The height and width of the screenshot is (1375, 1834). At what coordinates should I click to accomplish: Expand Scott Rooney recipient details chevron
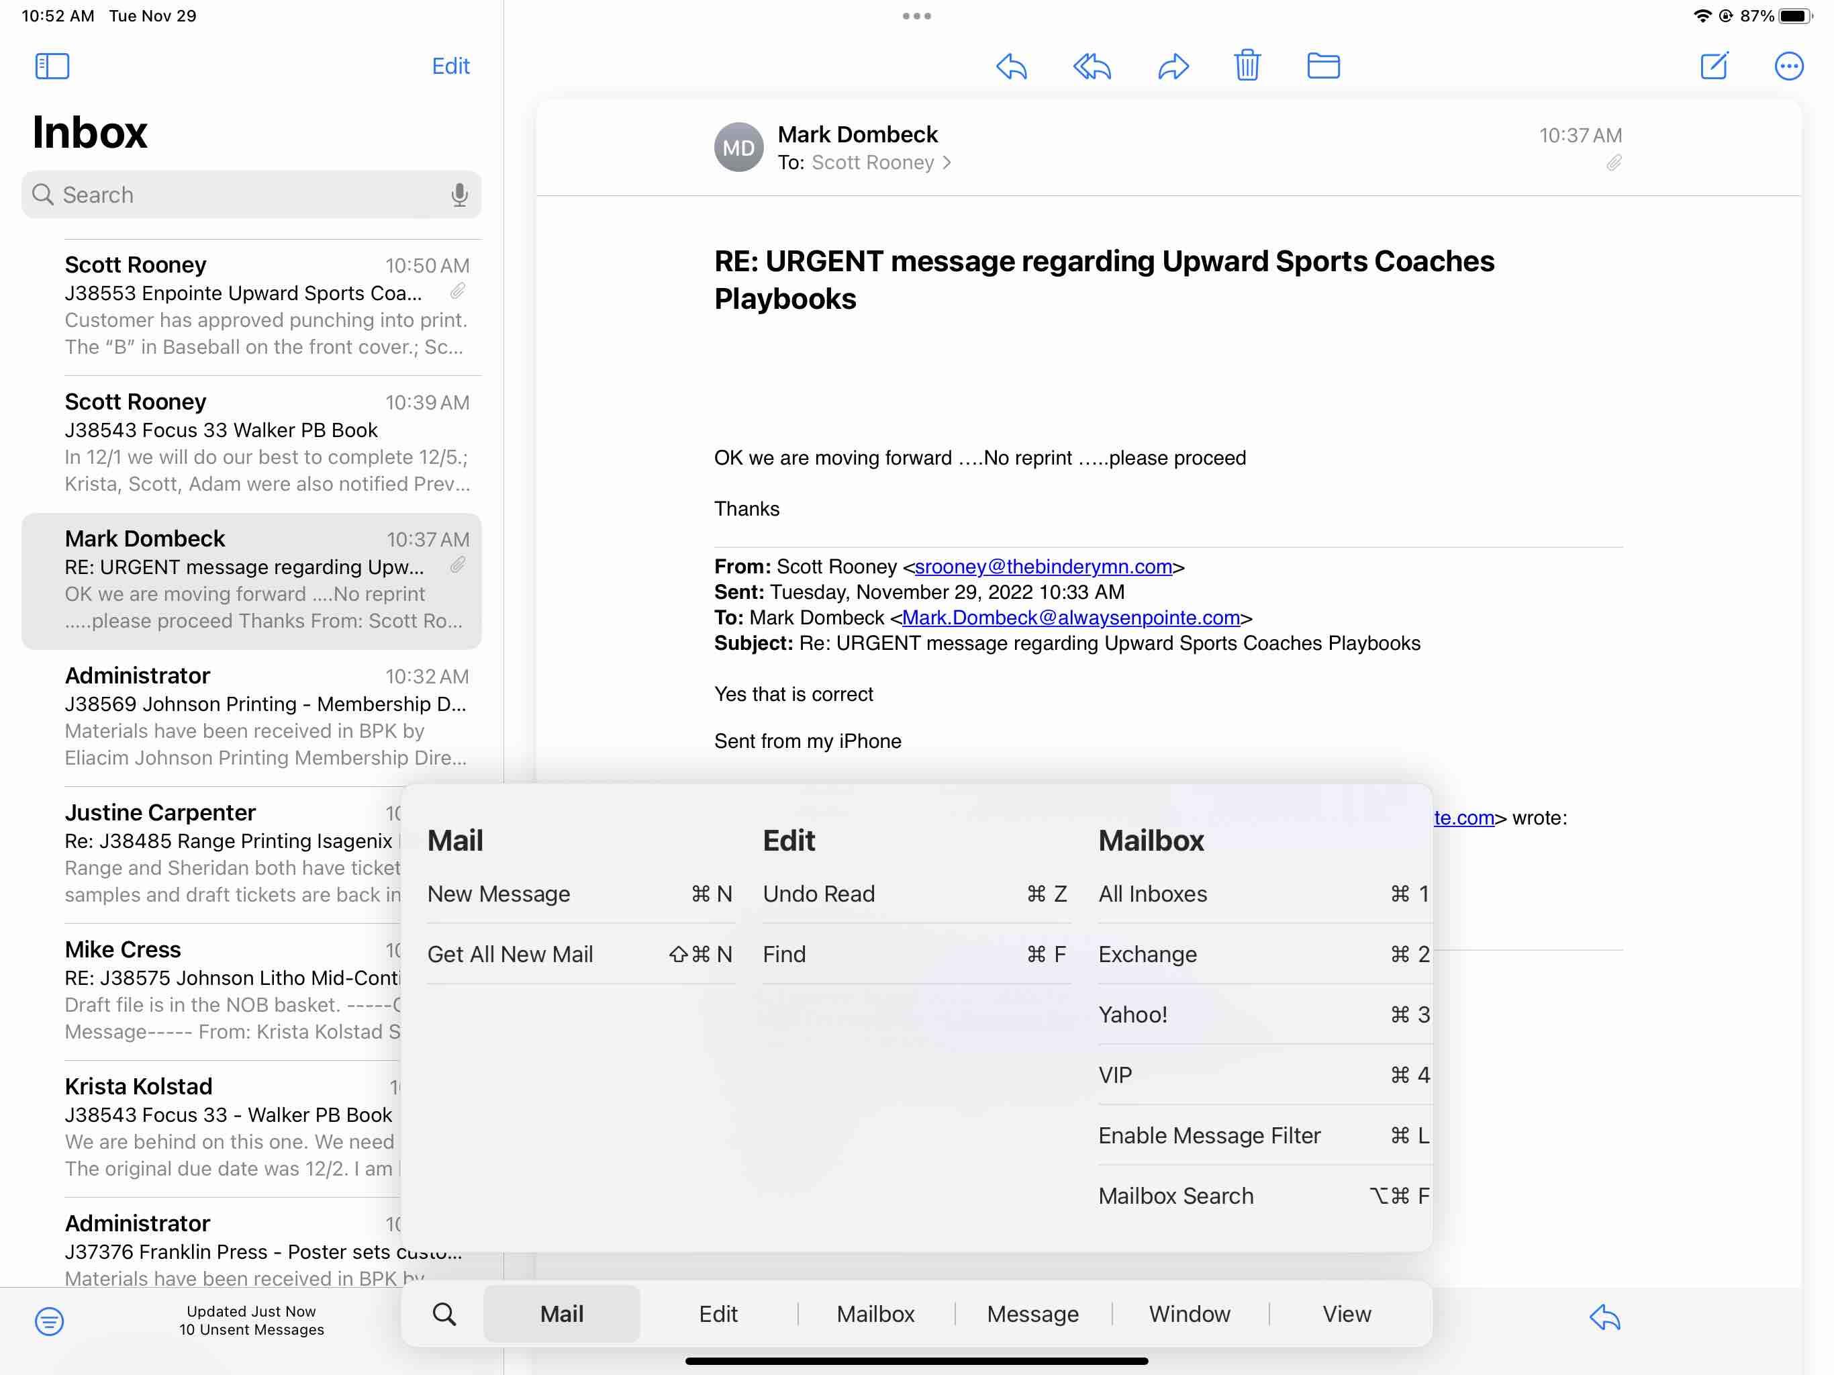(946, 162)
